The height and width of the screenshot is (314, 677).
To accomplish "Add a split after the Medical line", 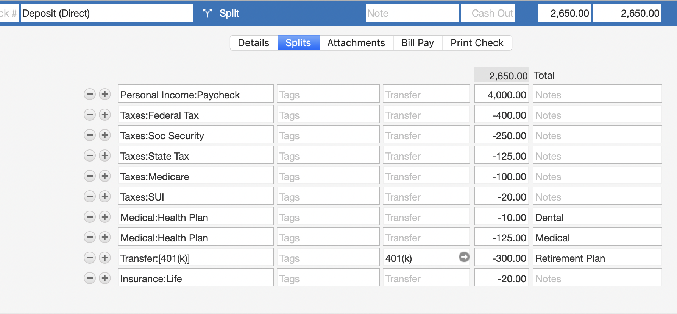I will [105, 237].
